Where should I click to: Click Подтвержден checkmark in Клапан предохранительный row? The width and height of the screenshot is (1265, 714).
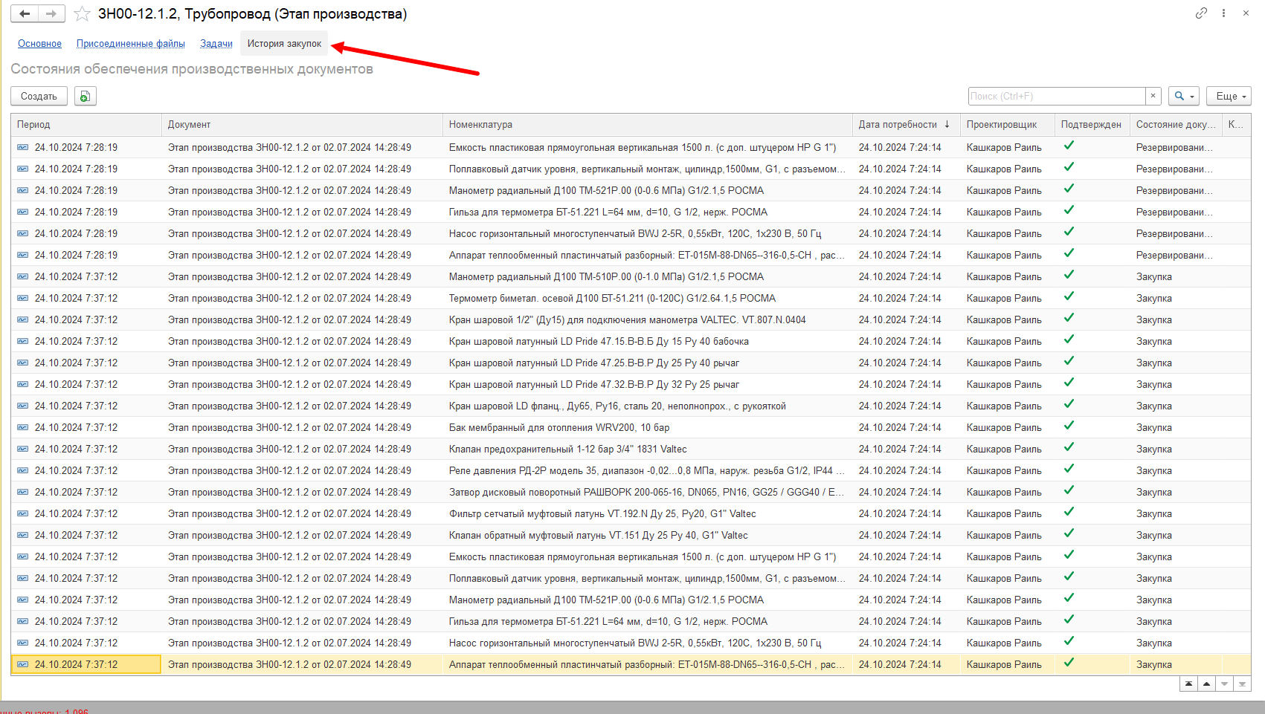pyautogui.click(x=1069, y=447)
